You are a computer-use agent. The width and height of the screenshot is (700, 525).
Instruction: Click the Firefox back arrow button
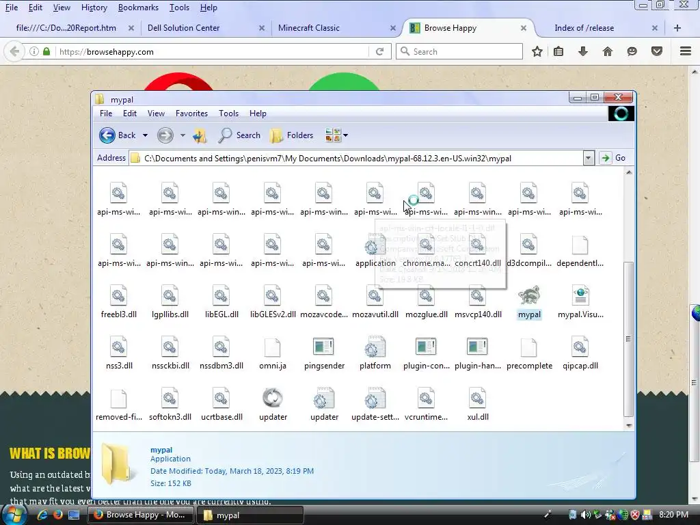click(x=14, y=51)
